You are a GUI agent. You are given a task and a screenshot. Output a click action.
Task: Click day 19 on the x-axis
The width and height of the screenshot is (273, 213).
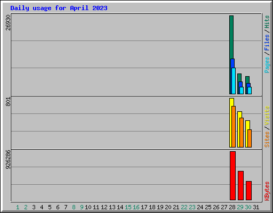click(160, 207)
